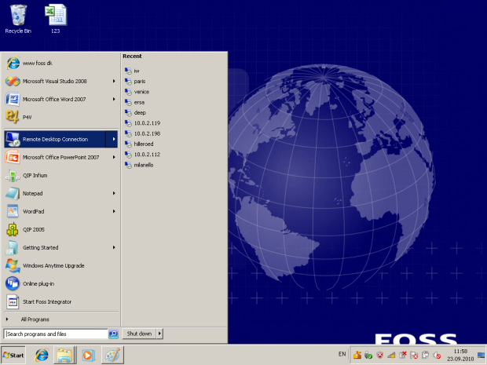Expand Word 2007 recent files arrow
Image resolution: width=487 pixels, height=365 pixels.
tap(114, 99)
